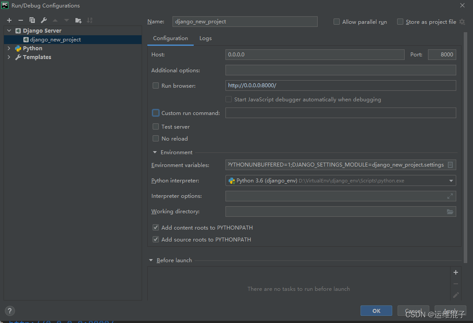Collapse the Before launch section

pos(151,260)
